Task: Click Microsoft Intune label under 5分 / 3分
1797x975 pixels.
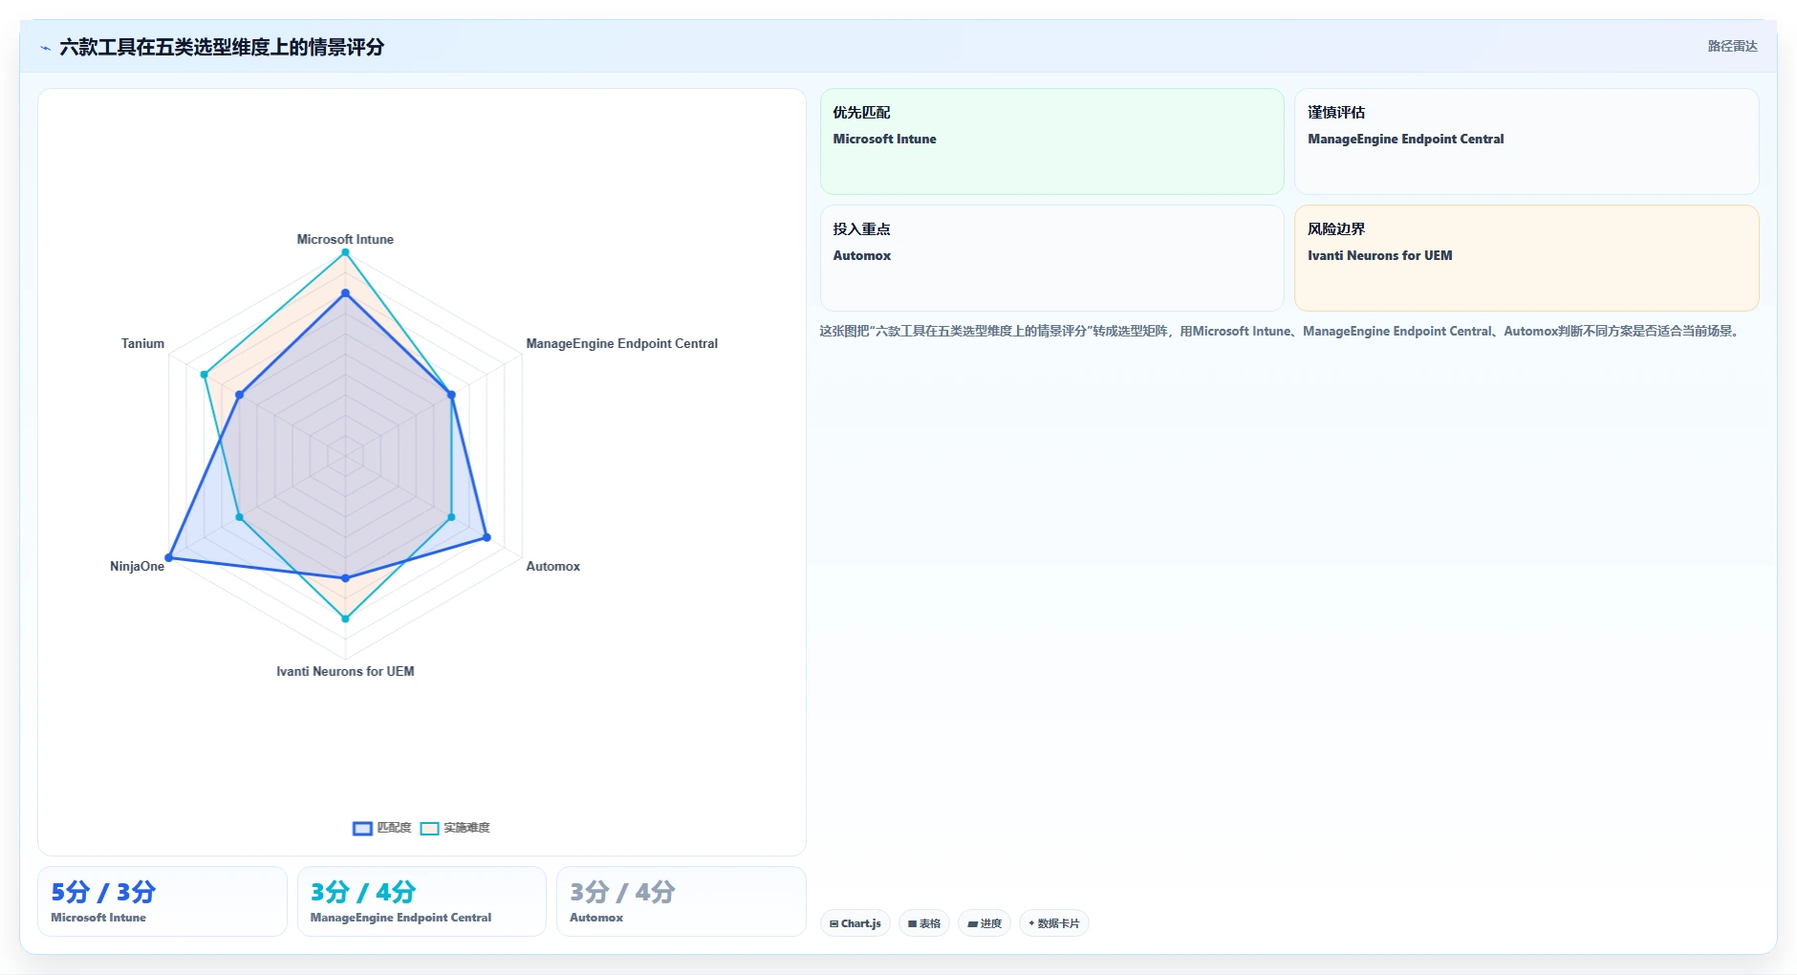Action: click(x=98, y=918)
